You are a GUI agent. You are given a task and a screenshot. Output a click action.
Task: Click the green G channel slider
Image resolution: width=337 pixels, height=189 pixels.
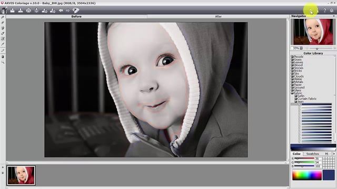tap(304, 162)
